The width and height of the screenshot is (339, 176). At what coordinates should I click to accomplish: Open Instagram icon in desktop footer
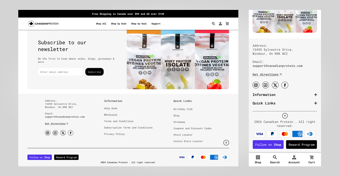[x=48, y=133]
